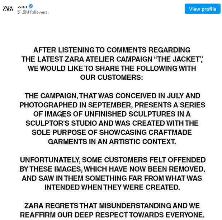
Task: Click the blue verified badge
Action: coord(31,6)
